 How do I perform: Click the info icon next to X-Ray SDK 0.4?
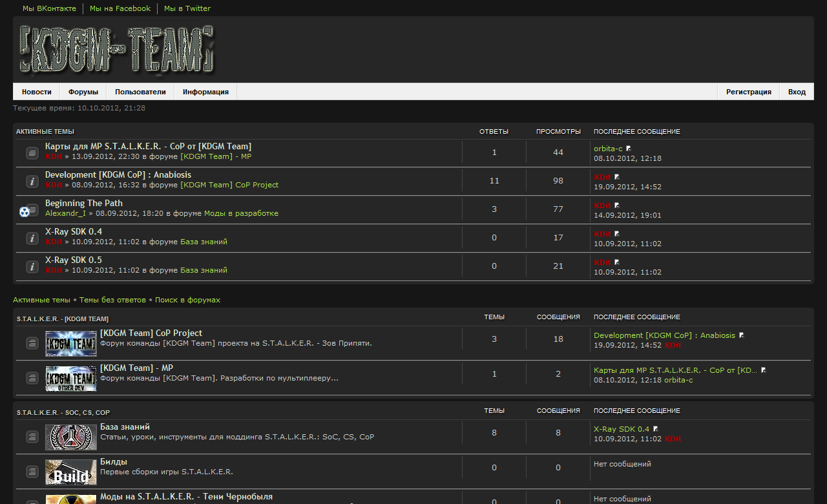tap(32, 238)
